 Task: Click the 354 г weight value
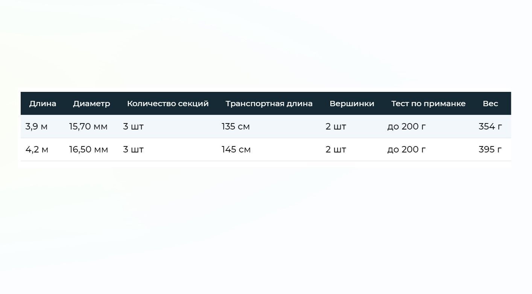[x=490, y=126]
